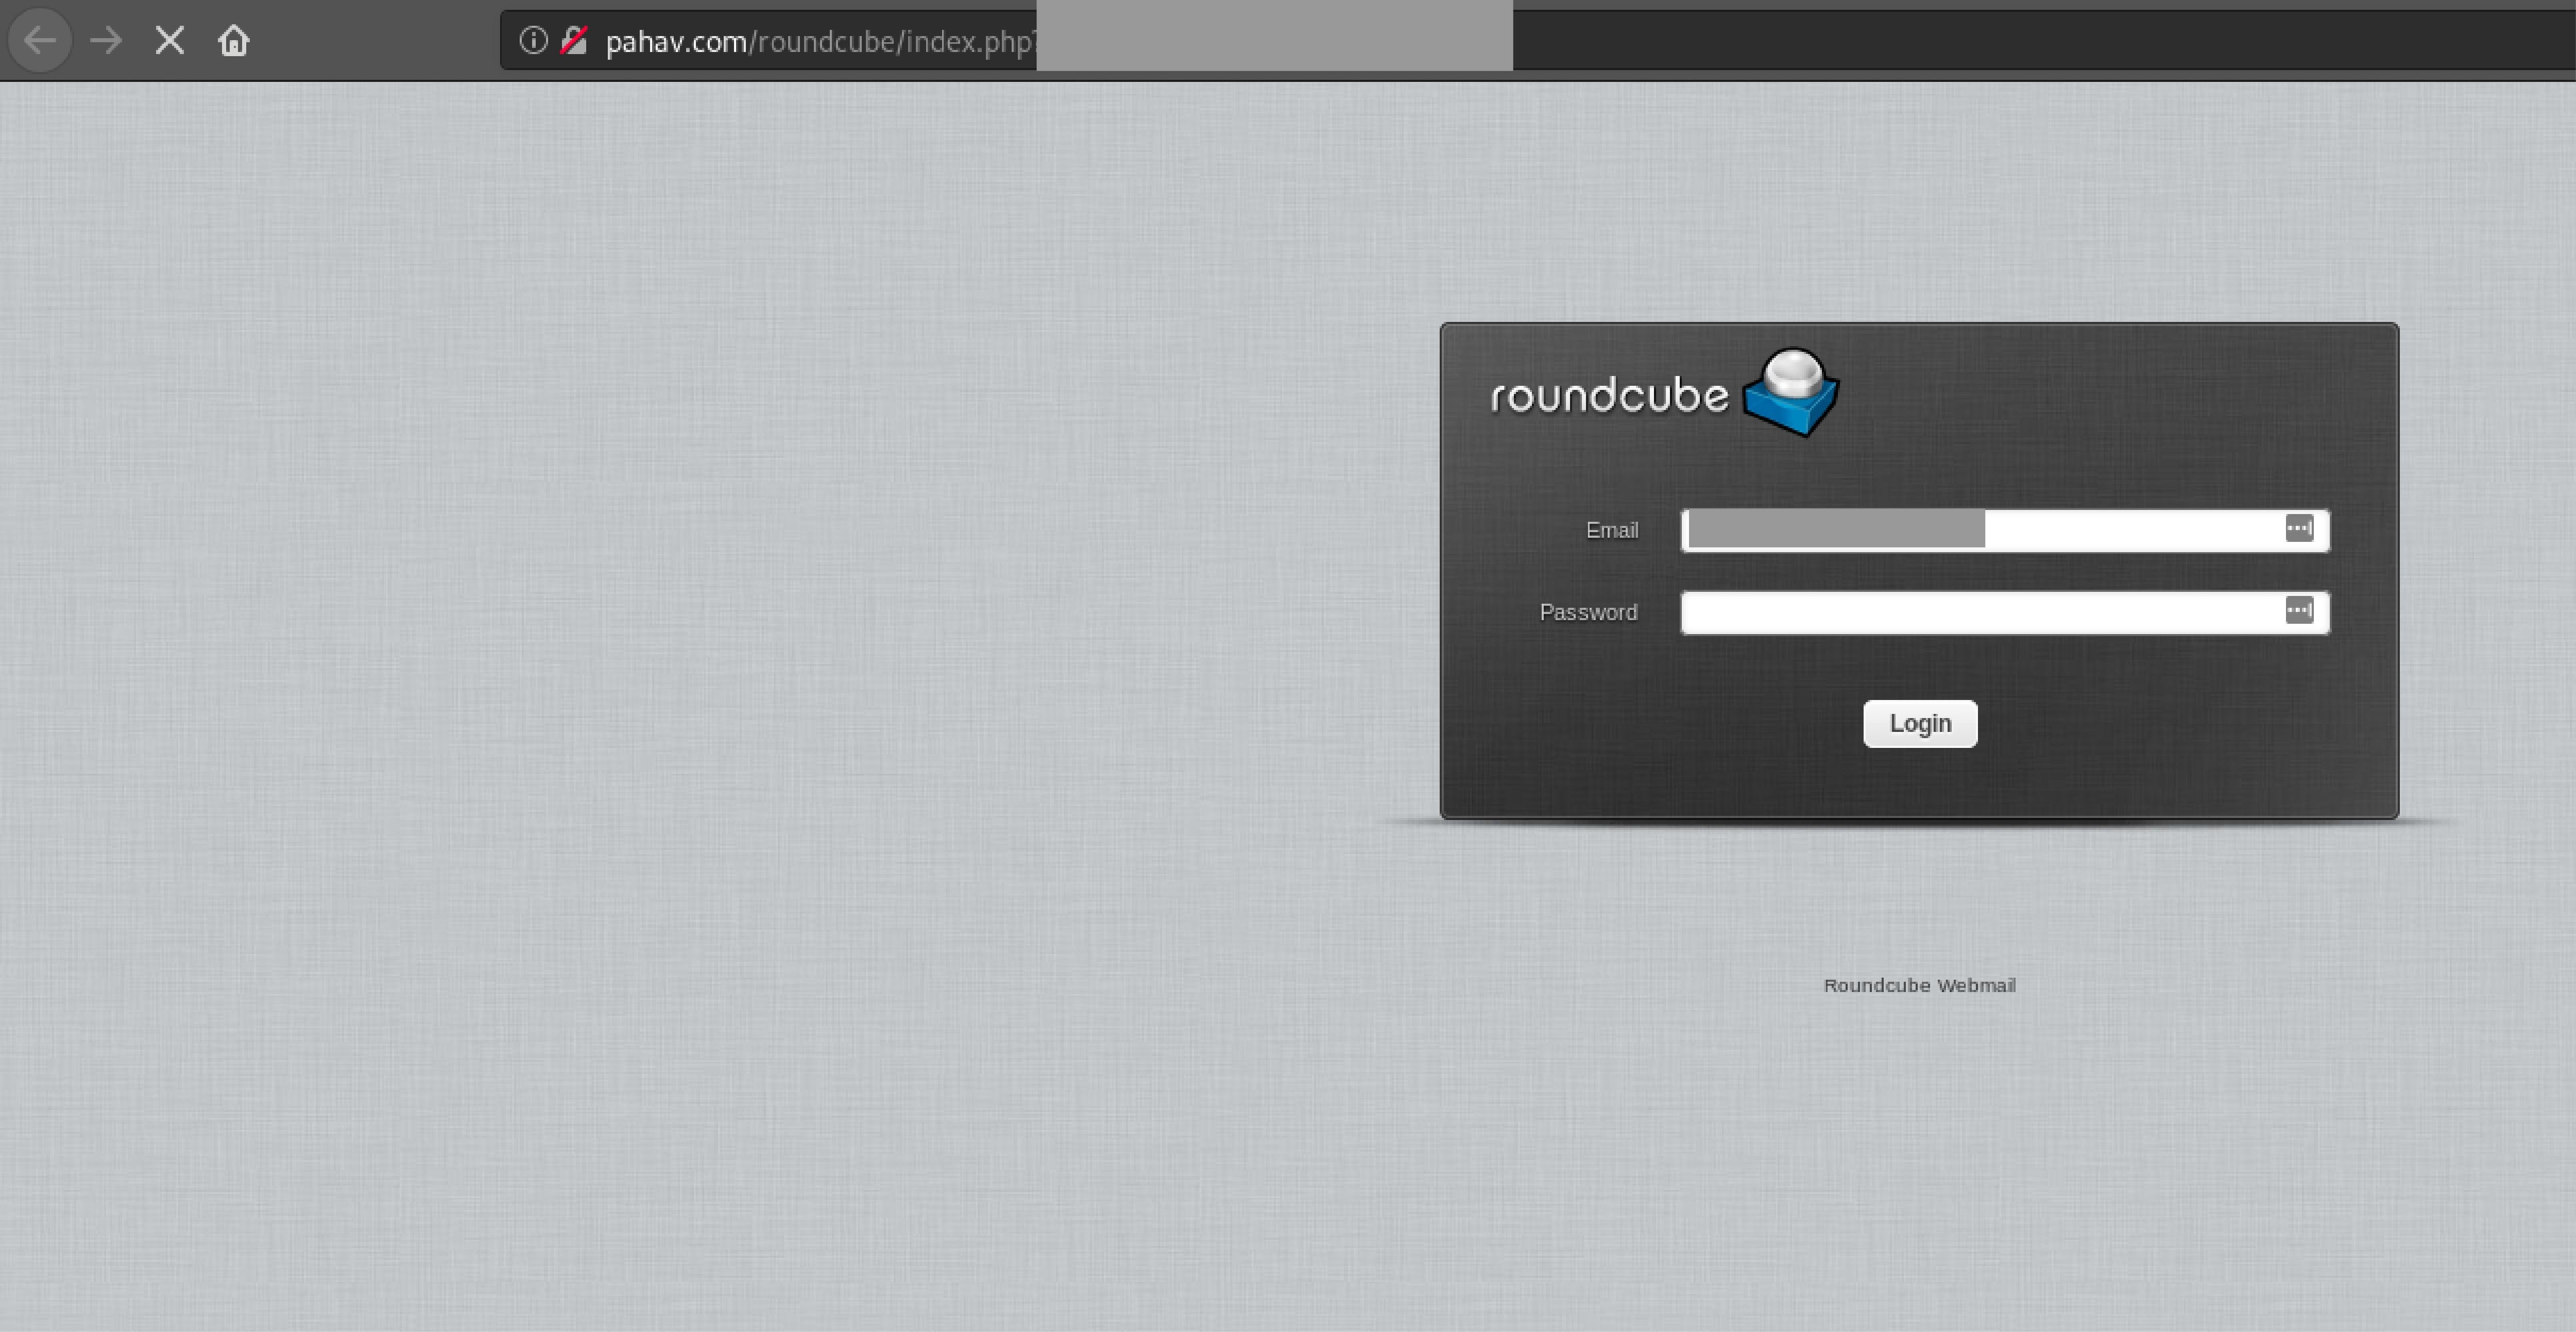Go forward with the arrow button
2576x1332 pixels.
pyautogui.click(x=105, y=40)
